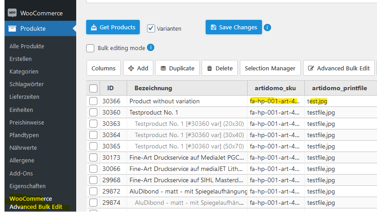Open the Selection Manager
The height and width of the screenshot is (212, 377).
pyautogui.click(x=270, y=68)
